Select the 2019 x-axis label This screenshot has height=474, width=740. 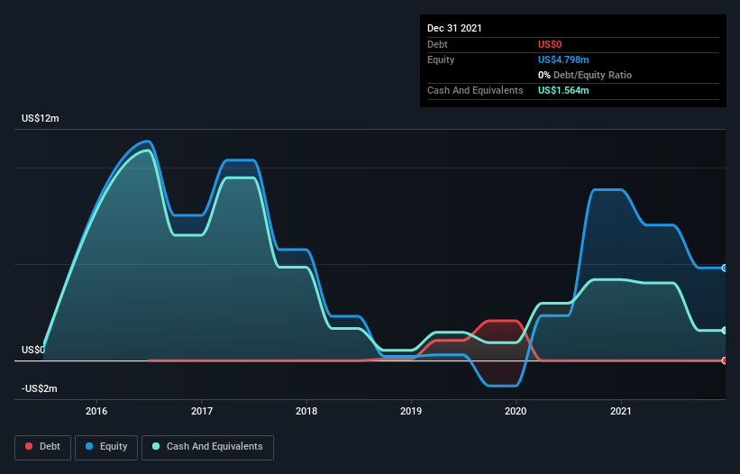tap(411, 411)
